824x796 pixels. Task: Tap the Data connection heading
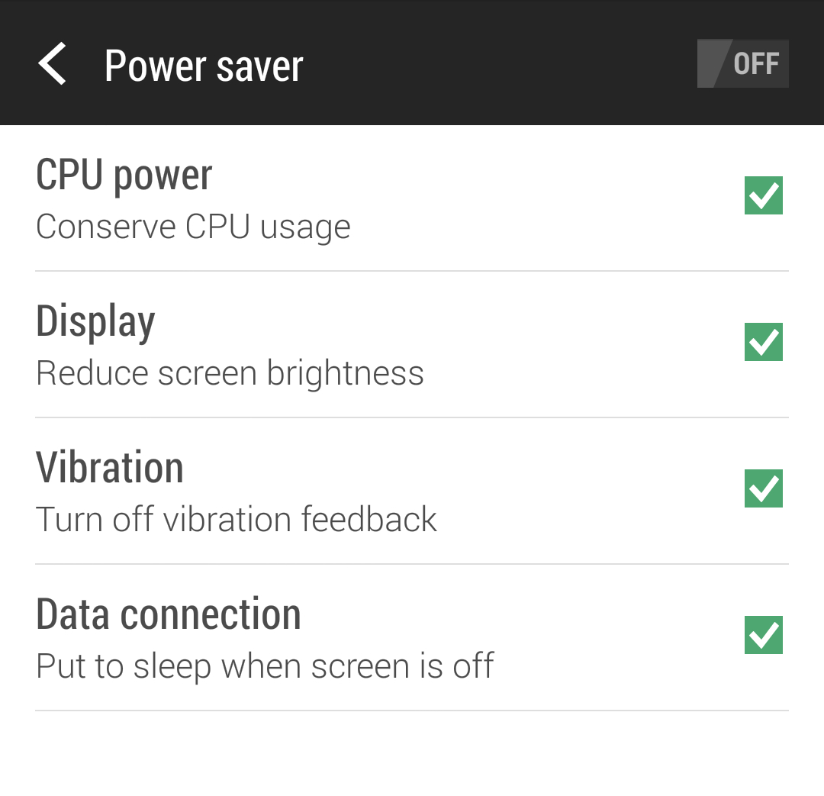(x=169, y=614)
